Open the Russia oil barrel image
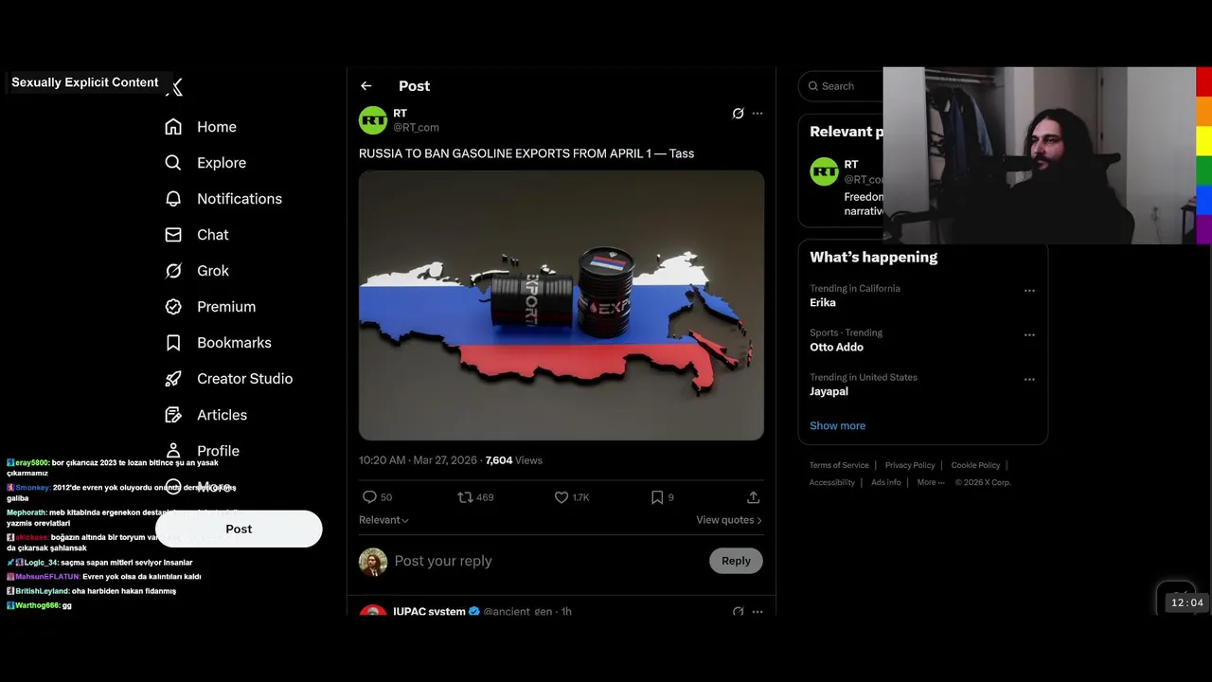The height and width of the screenshot is (682, 1212). point(561,305)
